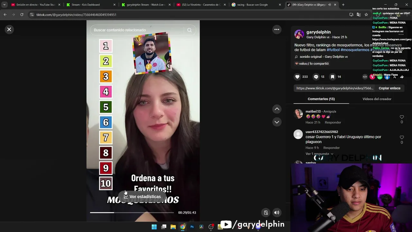Open the #mosquetermos hashtag
Image resolution: width=412 pixels, height=232 pixels.
355,50
